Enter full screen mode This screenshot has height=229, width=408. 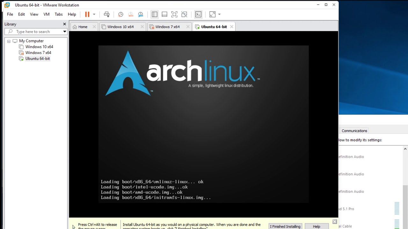coord(174,14)
